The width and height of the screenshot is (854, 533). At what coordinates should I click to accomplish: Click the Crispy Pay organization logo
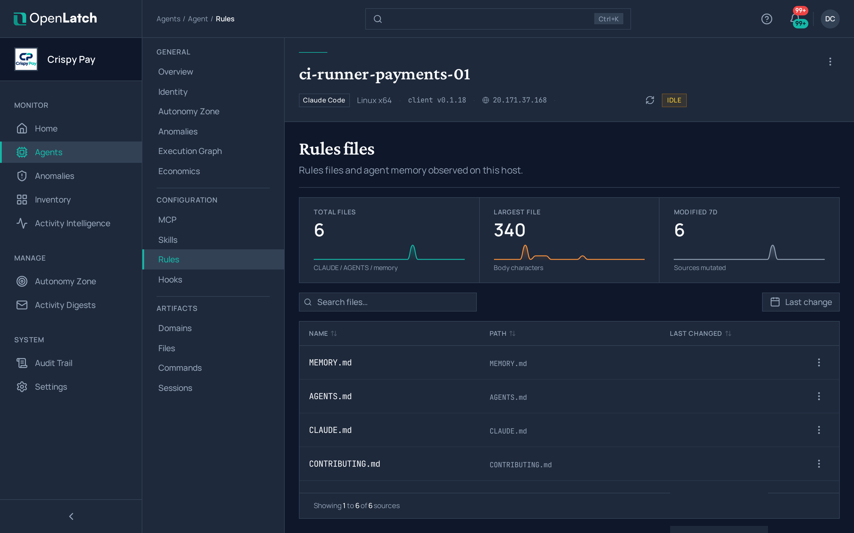coord(26,59)
